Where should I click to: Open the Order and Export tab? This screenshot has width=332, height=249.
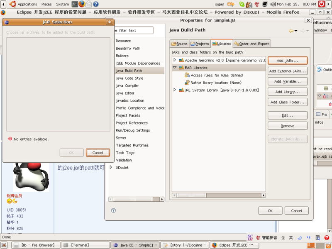tap(251, 44)
